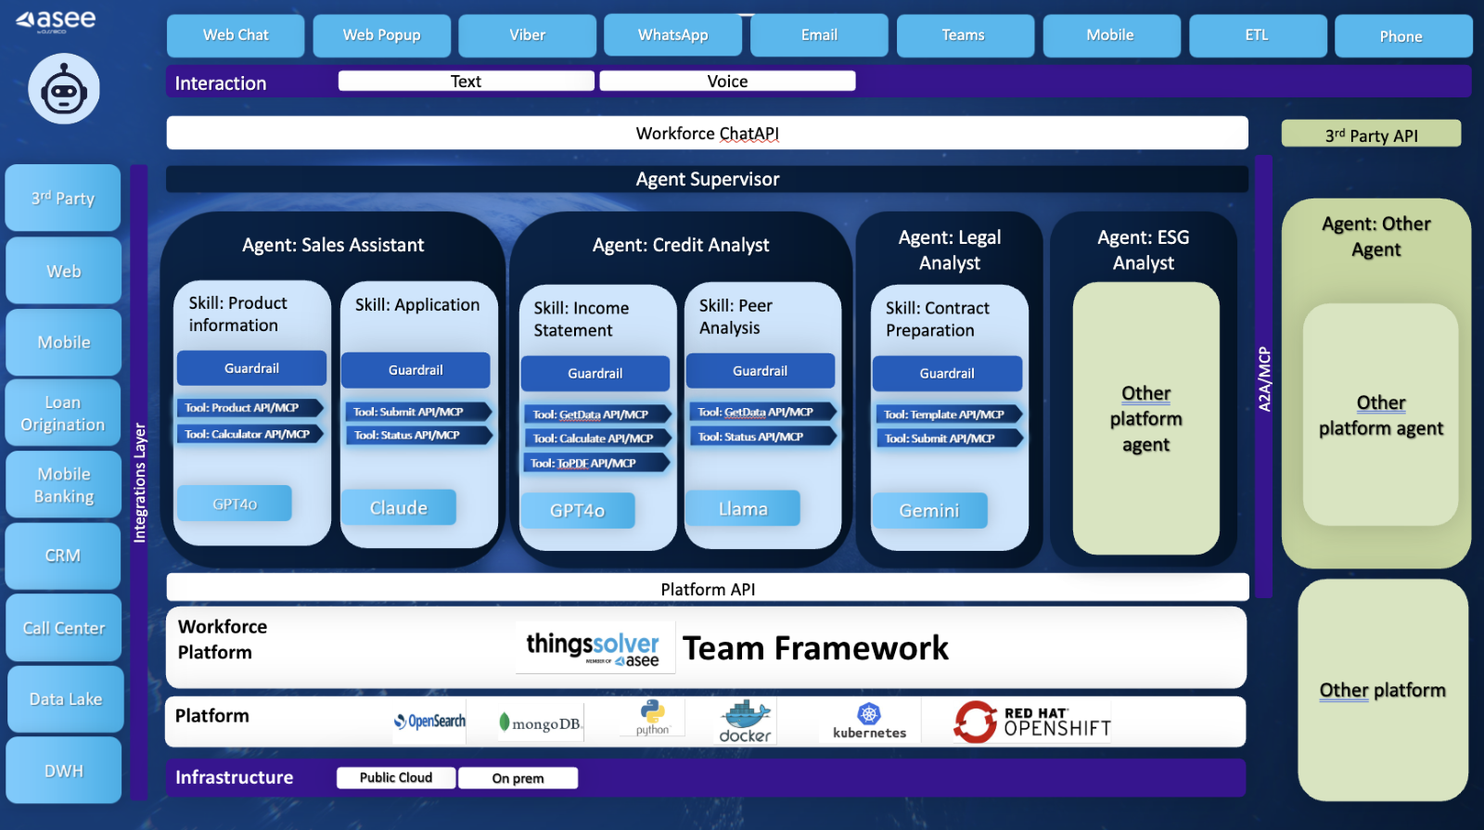Screen dimensions: 1484x830
Task: Select the WhatsApp channel box
Action: point(672,35)
